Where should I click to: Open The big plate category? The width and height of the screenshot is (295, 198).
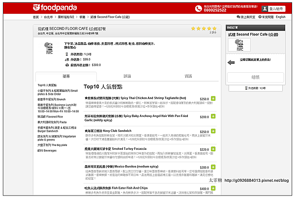[52, 145]
